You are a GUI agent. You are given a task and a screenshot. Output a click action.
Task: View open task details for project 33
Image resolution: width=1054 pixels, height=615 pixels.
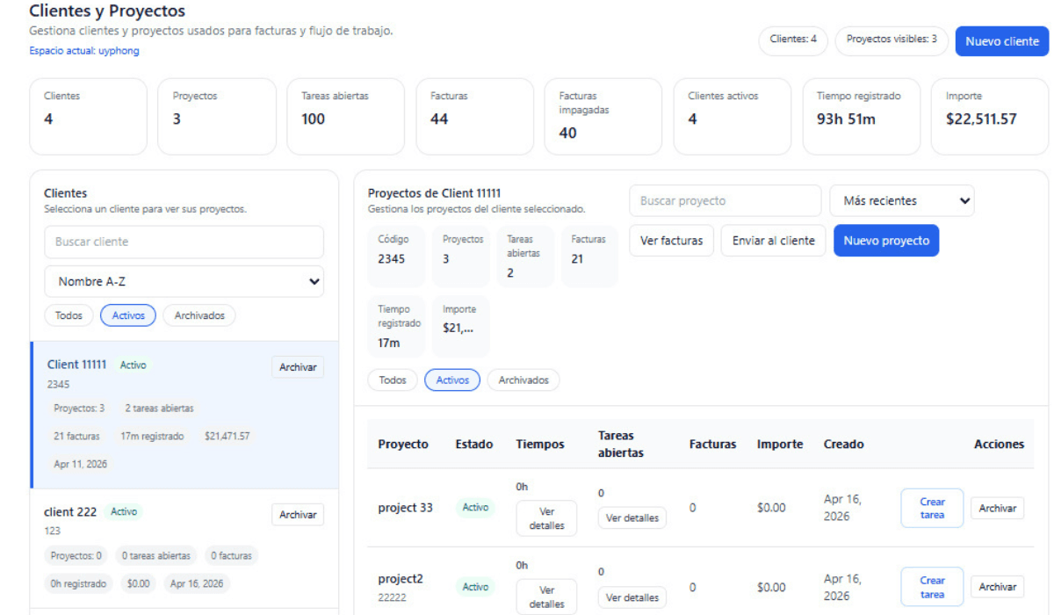632,518
